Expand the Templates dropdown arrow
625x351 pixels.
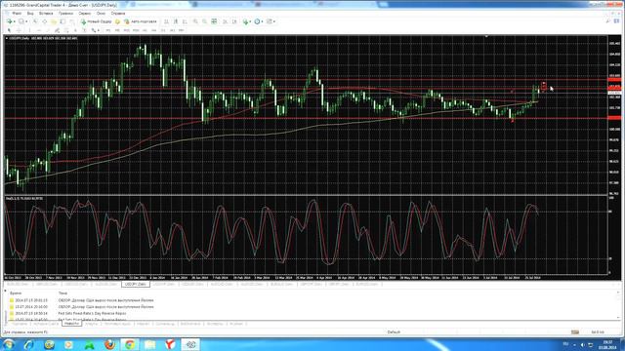click(x=274, y=21)
